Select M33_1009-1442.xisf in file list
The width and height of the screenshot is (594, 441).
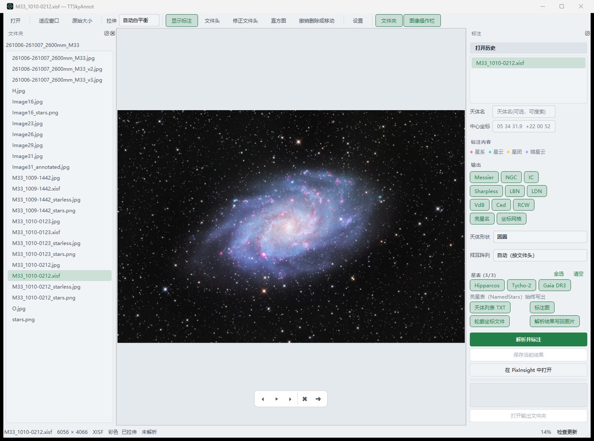59,189
